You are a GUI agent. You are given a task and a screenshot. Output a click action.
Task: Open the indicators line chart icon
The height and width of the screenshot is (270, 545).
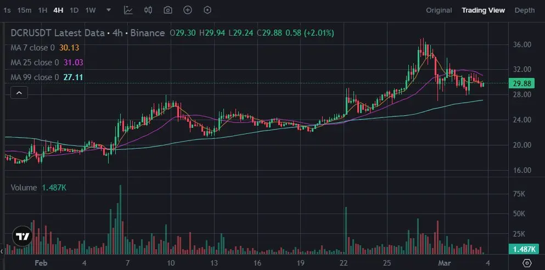[128, 10]
